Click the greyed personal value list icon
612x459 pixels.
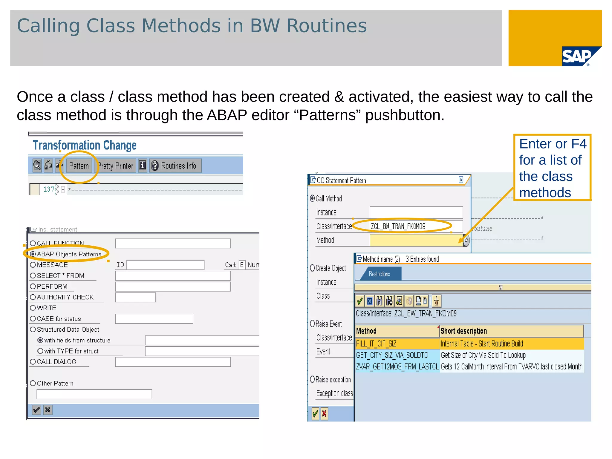click(x=409, y=301)
